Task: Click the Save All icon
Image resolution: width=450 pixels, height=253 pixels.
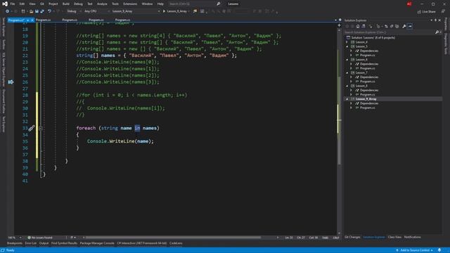Action: point(42,11)
